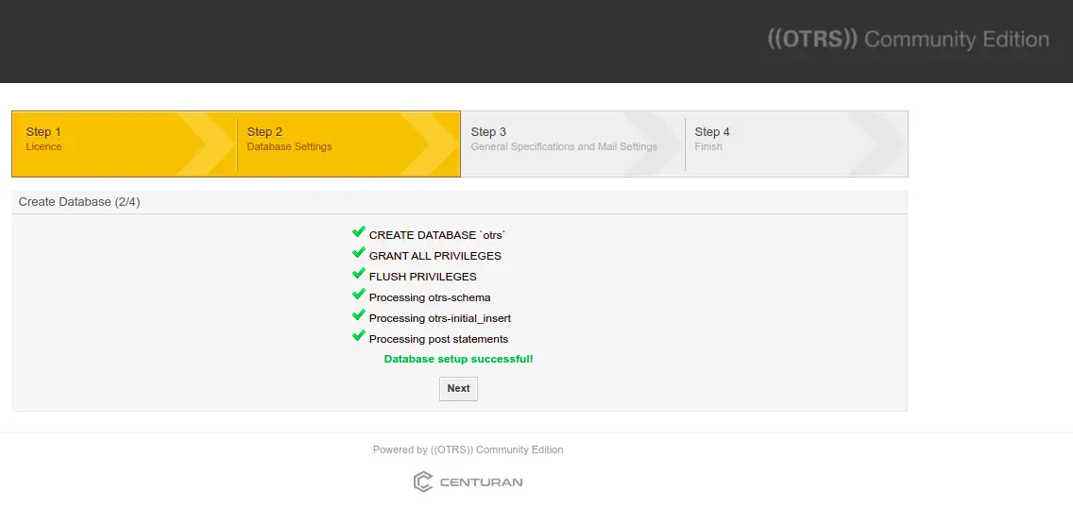Image resolution: width=1073 pixels, height=508 pixels.
Task: Click the "Create Database (2/4)" heading
Action: coord(79,202)
